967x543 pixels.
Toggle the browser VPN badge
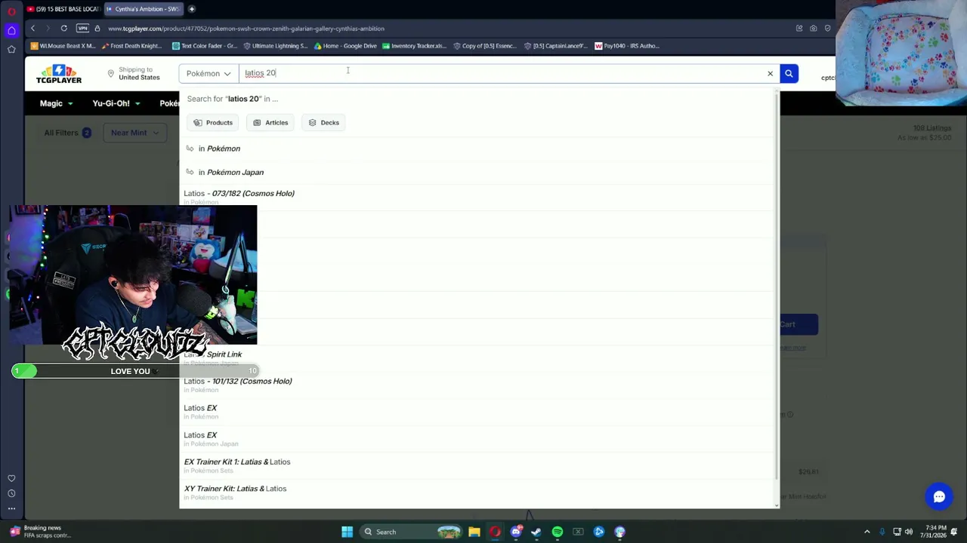point(82,29)
